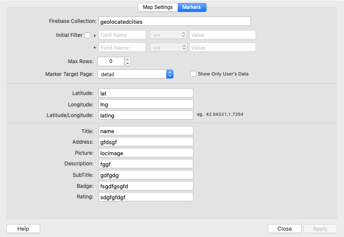Open second filter operator dropdown
This screenshot has width=344, height=237.
168,47
